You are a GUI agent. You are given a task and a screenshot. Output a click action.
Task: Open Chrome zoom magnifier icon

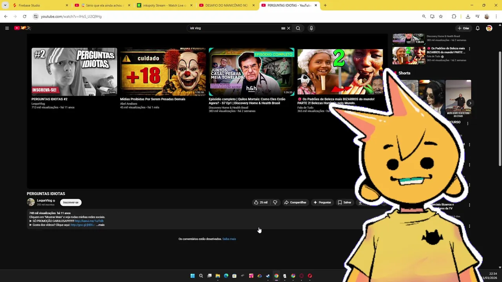424,16
